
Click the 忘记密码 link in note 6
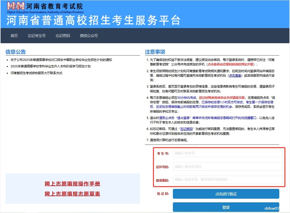click(x=186, y=129)
